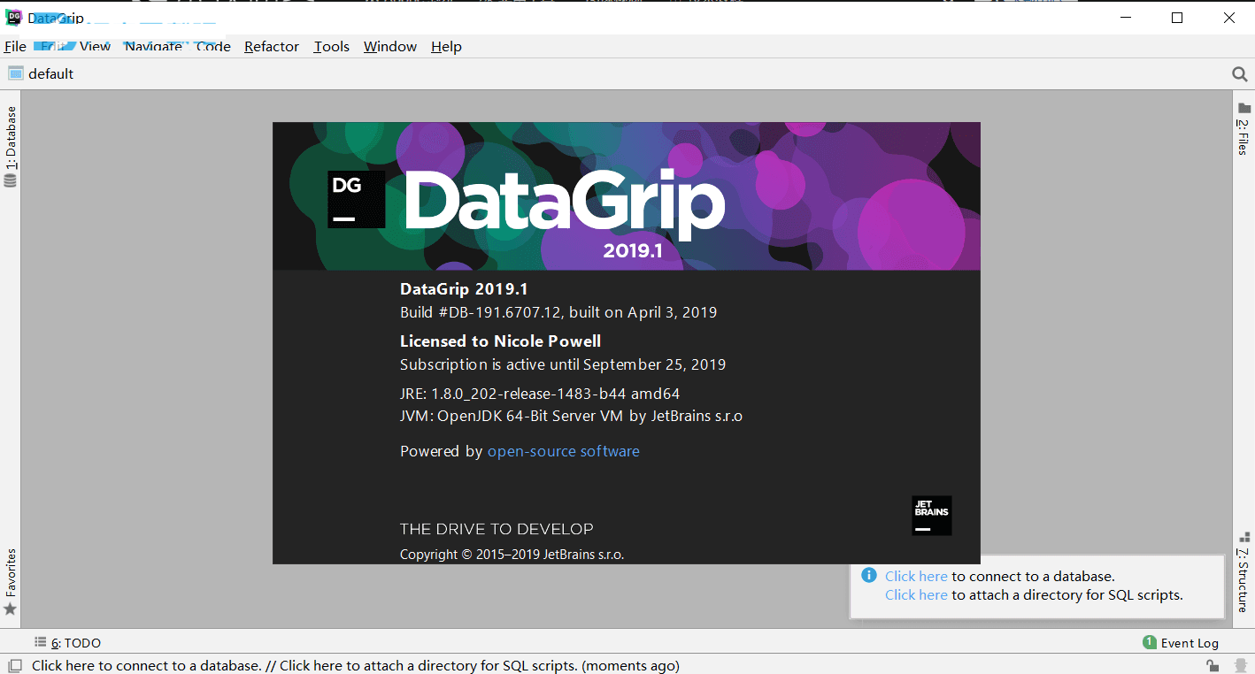Click the DataGrip app icon in title bar
The height and width of the screenshot is (674, 1255).
13,18
